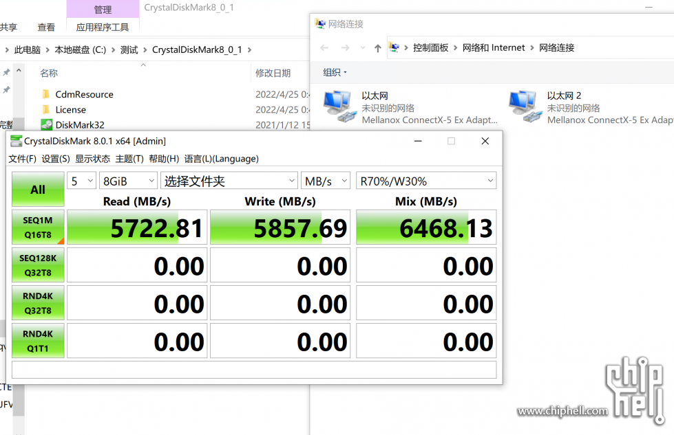Expand breadcrumb chevron after 控制面板
Viewport: 674px width, 435px height.
pos(455,47)
